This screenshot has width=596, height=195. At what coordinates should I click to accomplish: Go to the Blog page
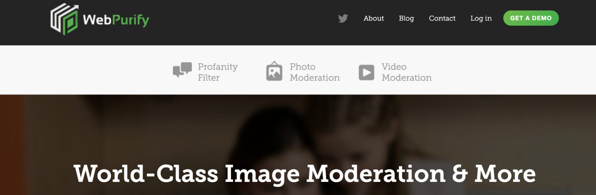coord(406,18)
